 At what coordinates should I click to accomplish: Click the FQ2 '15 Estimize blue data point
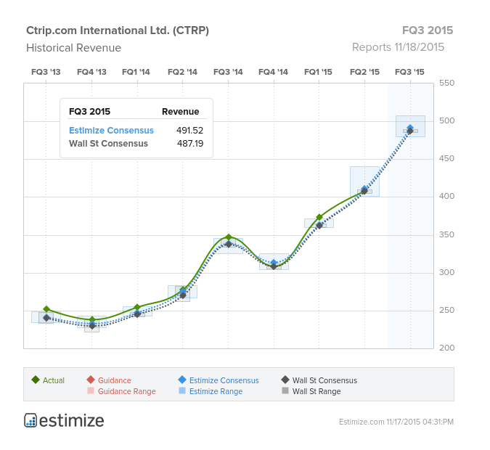[x=364, y=189]
